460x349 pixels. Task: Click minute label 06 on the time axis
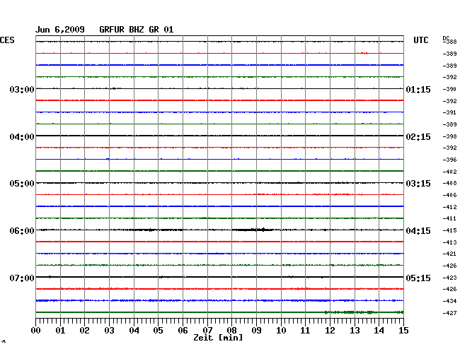(x=183, y=331)
